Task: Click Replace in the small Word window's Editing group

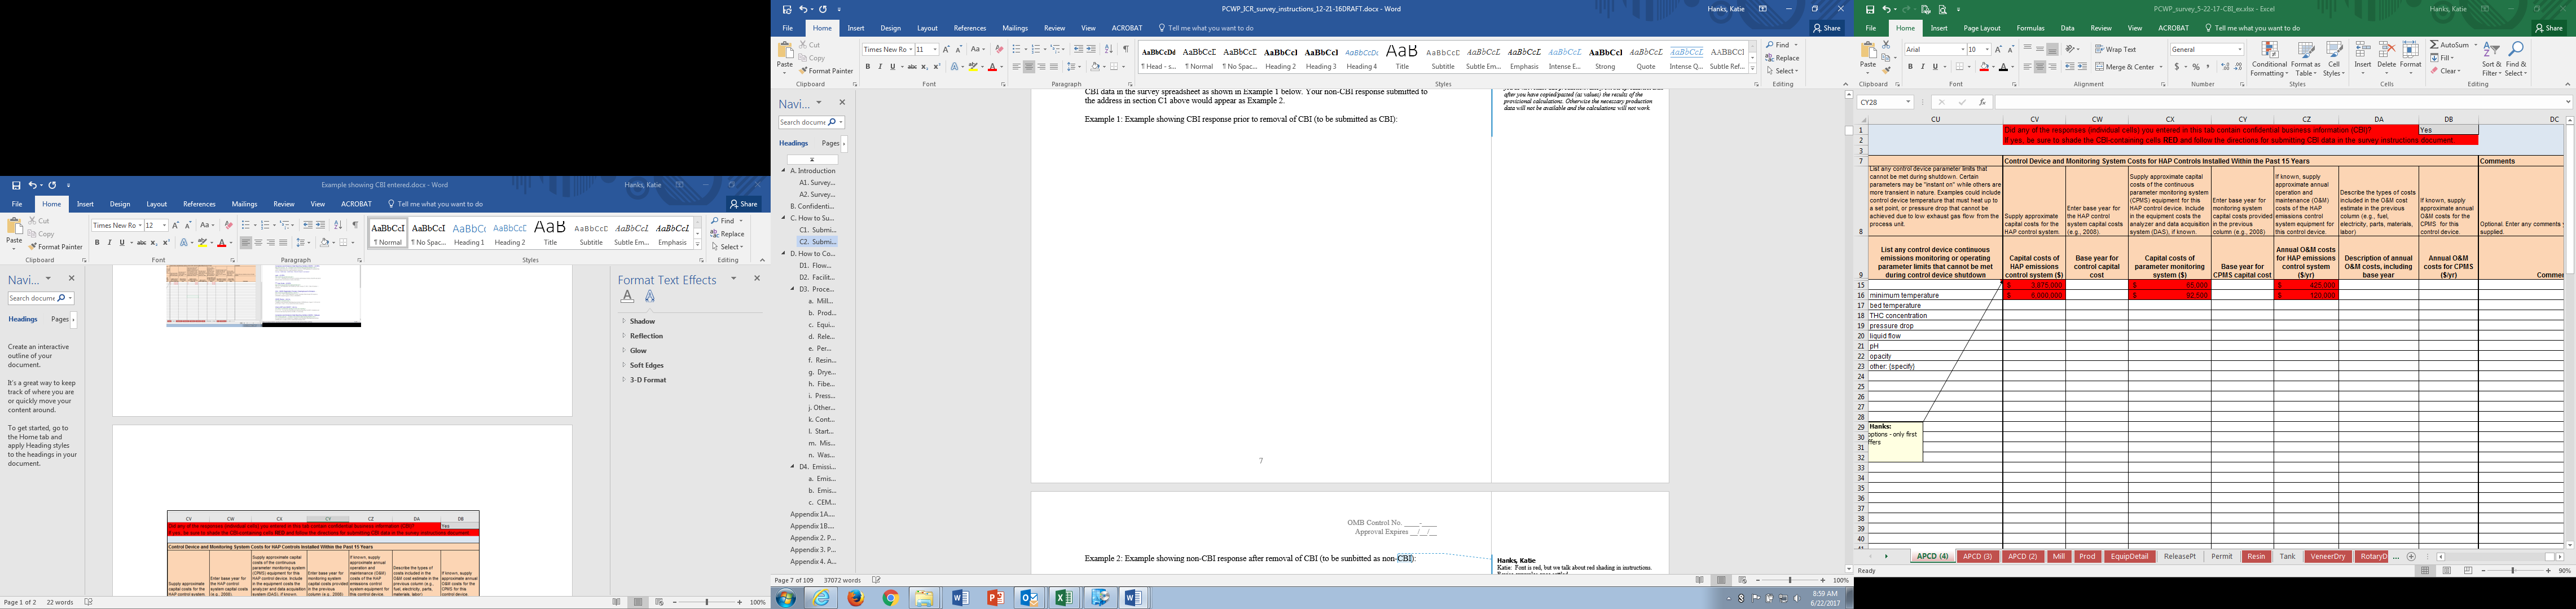Action: (732, 234)
